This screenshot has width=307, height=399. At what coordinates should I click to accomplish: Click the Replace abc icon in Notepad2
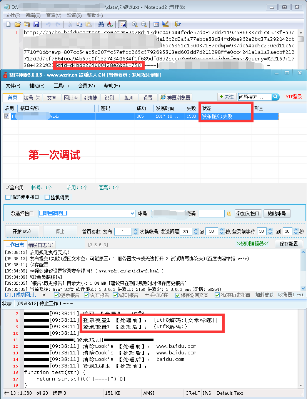click(110, 24)
